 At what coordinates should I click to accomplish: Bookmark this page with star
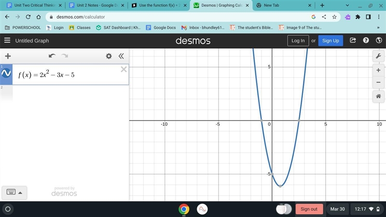coord(334,17)
